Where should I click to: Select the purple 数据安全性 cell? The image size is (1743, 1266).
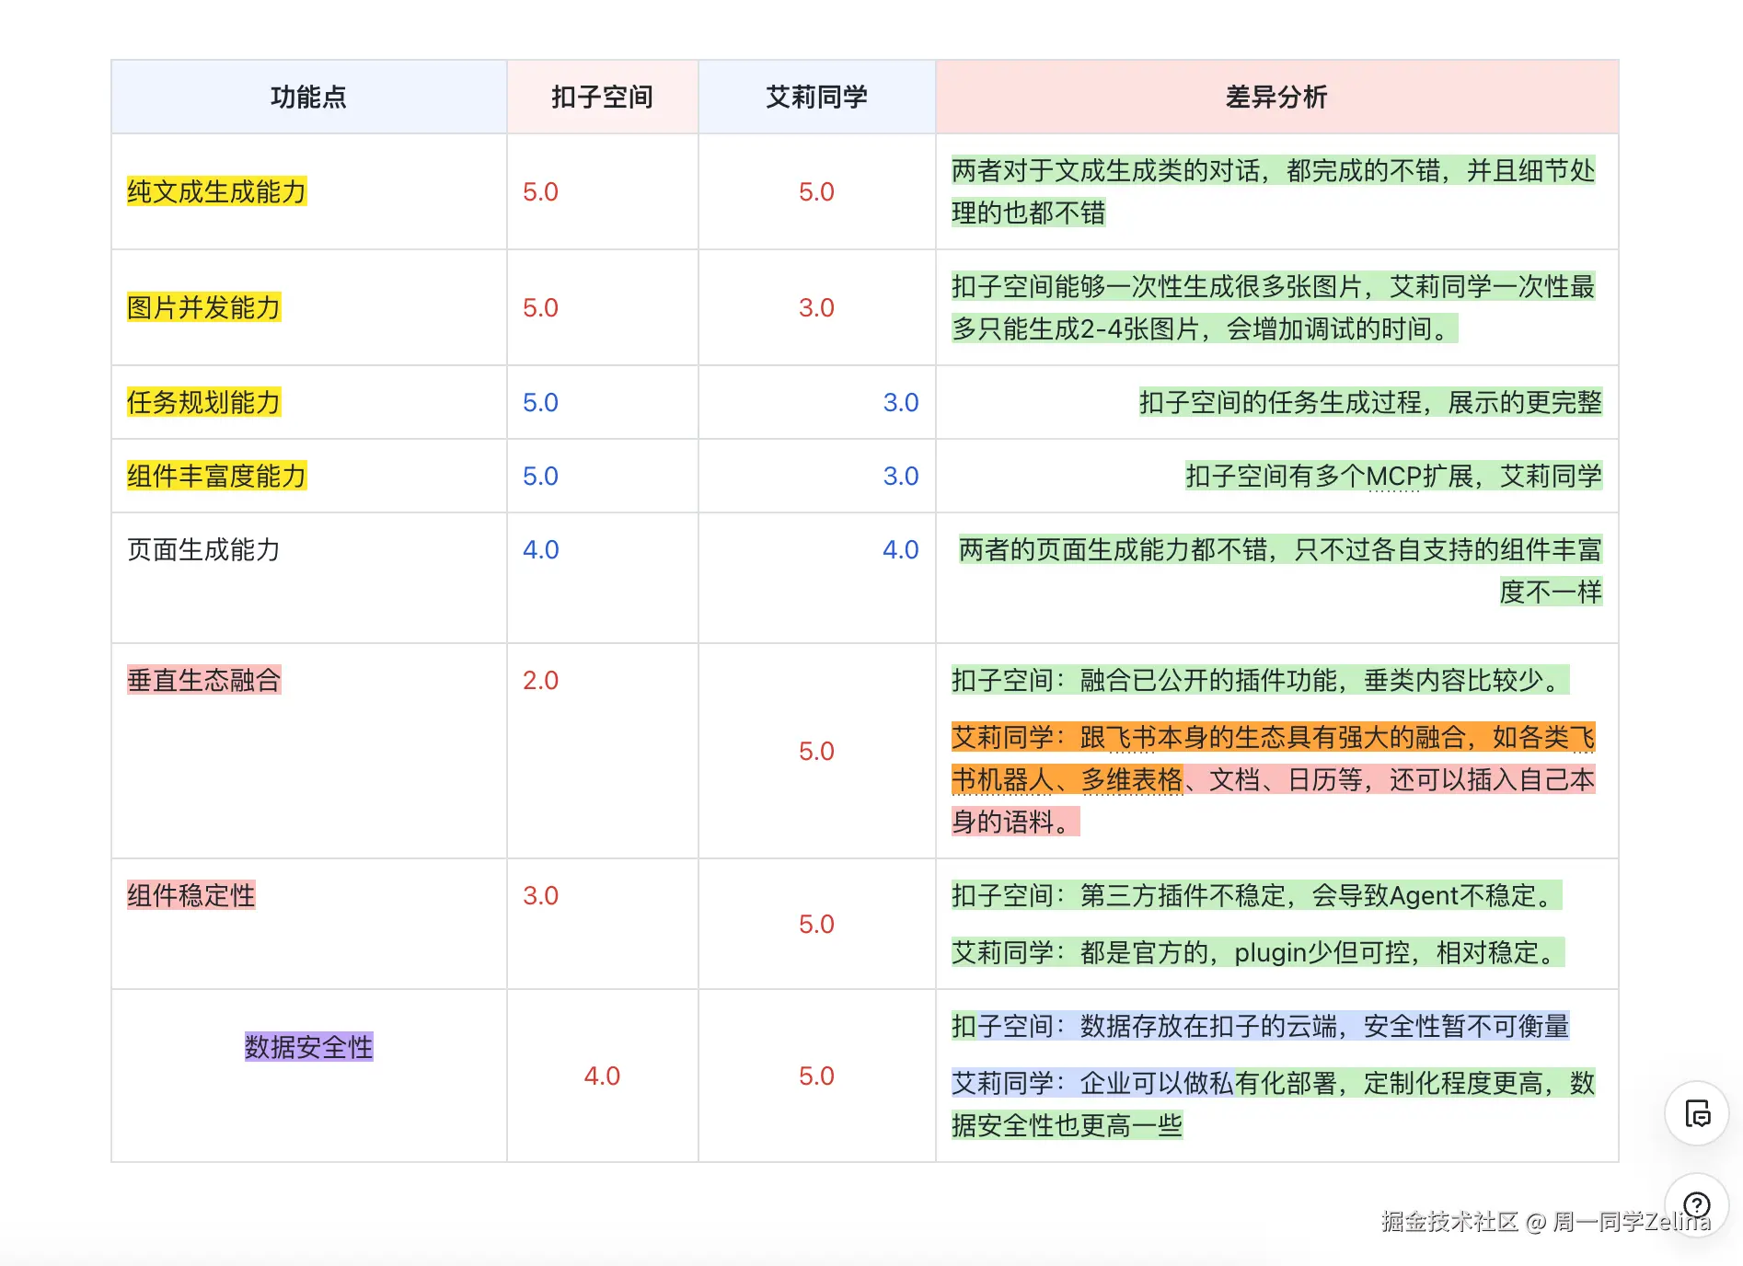[x=308, y=1046]
